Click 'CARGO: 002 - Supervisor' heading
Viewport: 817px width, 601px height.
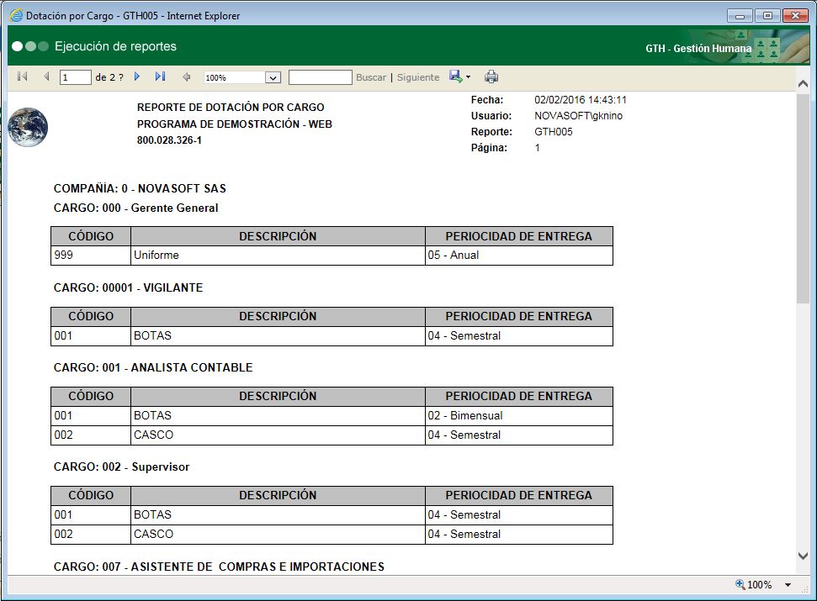[121, 467]
